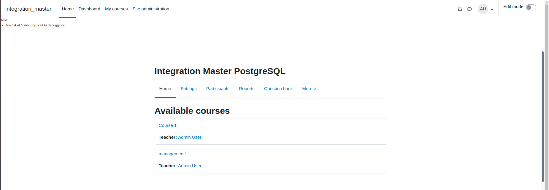Go to Home in top navigation
Image resolution: width=549 pixels, height=190 pixels.
(68, 9)
